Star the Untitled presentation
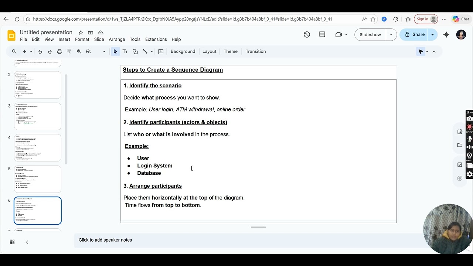The height and width of the screenshot is (266, 473). coord(81,33)
